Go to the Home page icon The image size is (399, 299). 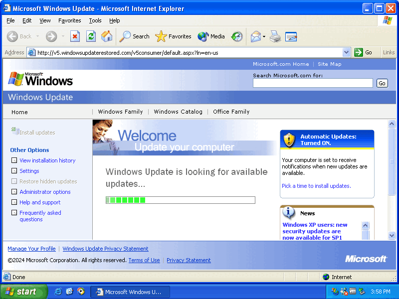point(107,36)
